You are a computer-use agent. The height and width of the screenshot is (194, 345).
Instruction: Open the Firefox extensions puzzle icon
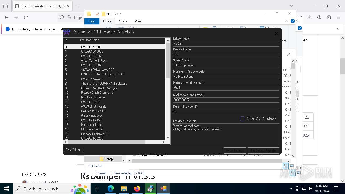[329, 17]
